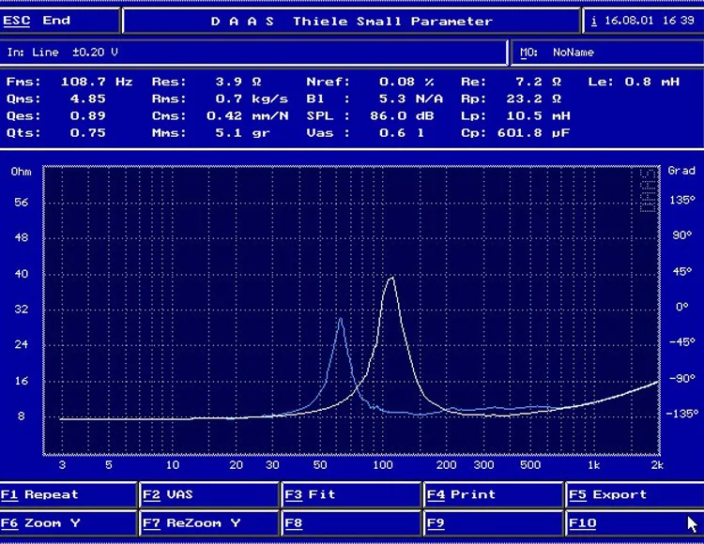Viewport: 704px width, 544px height.
Task: Click the ESC End button
Action: pyautogui.click(x=60, y=21)
